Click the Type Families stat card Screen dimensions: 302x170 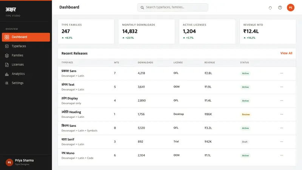point(86,31)
